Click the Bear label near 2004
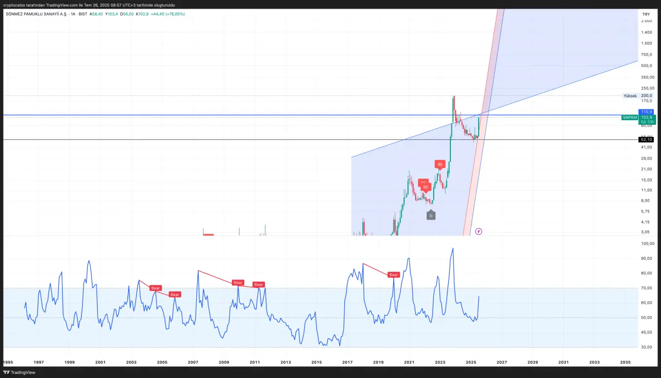661x378 pixels. 155,288
